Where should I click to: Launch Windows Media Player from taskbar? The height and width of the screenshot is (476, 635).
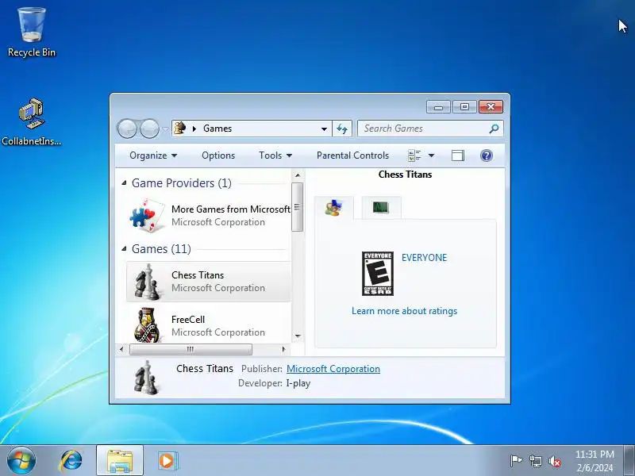[x=167, y=461]
